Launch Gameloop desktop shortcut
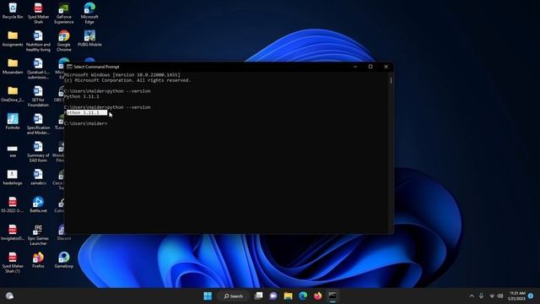Image resolution: width=540 pixels, height=304 pixels. [64, 260]
